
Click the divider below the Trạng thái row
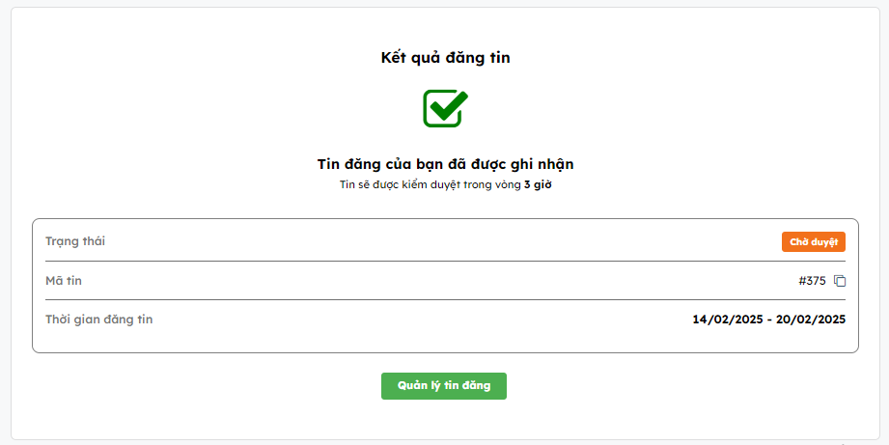[445, 261]
